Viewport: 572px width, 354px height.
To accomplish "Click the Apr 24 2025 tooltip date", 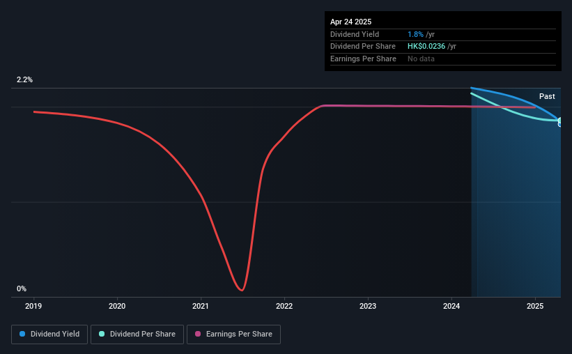I will click(350, 22).
